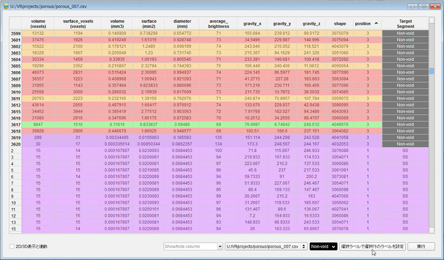Screen dimensions: 444x260
Task: Select row header 15
Action: [x=16, y=229]
